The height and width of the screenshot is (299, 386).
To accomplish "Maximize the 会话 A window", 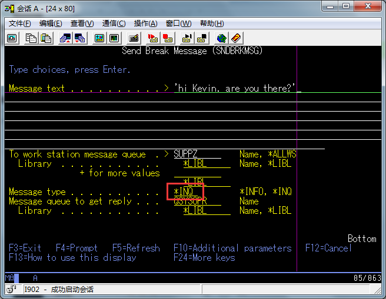I will click(x=346, y=6).
